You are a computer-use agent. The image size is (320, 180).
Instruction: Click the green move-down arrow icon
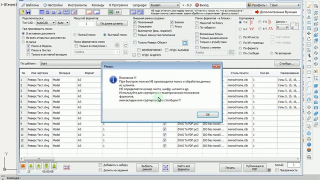[30, 166]
